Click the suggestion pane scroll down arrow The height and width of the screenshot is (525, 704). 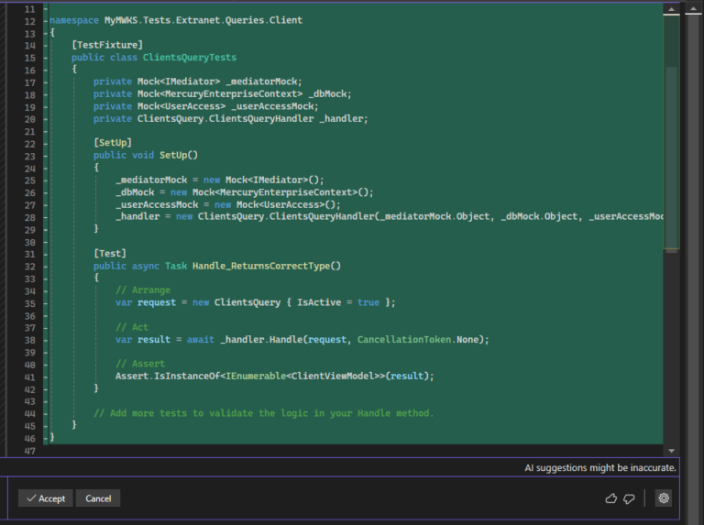pos(672,450)
